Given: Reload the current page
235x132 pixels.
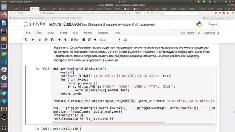Looking at the screenshot, I should 19,13.
